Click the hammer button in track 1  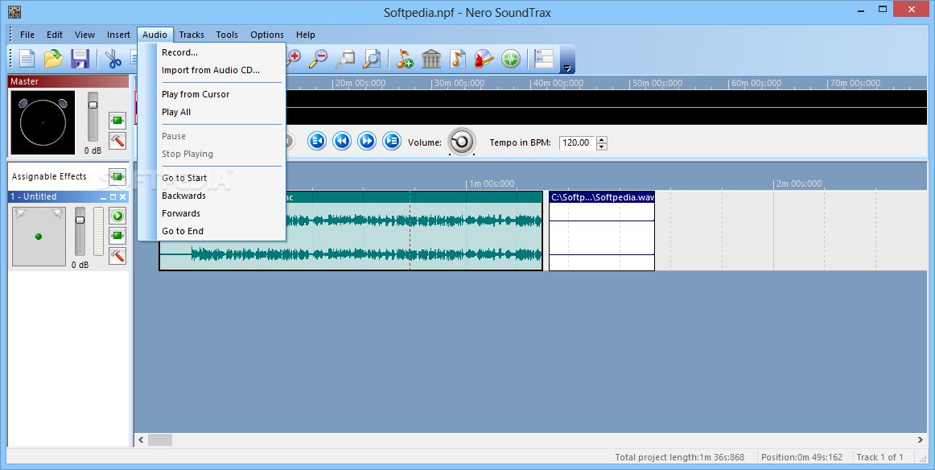[x=117, y=255]
